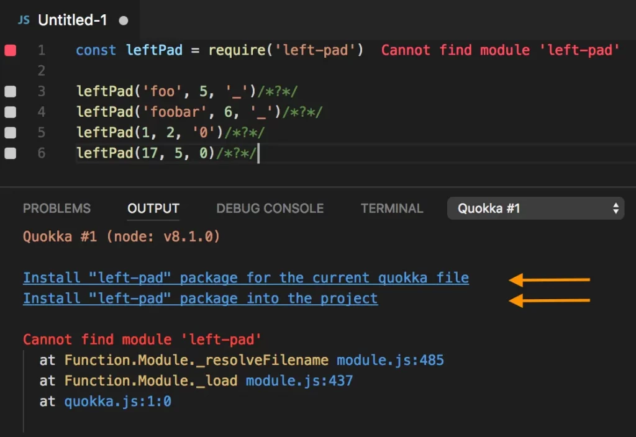Open the PROBLEMS panel tab

click(57, 209)
